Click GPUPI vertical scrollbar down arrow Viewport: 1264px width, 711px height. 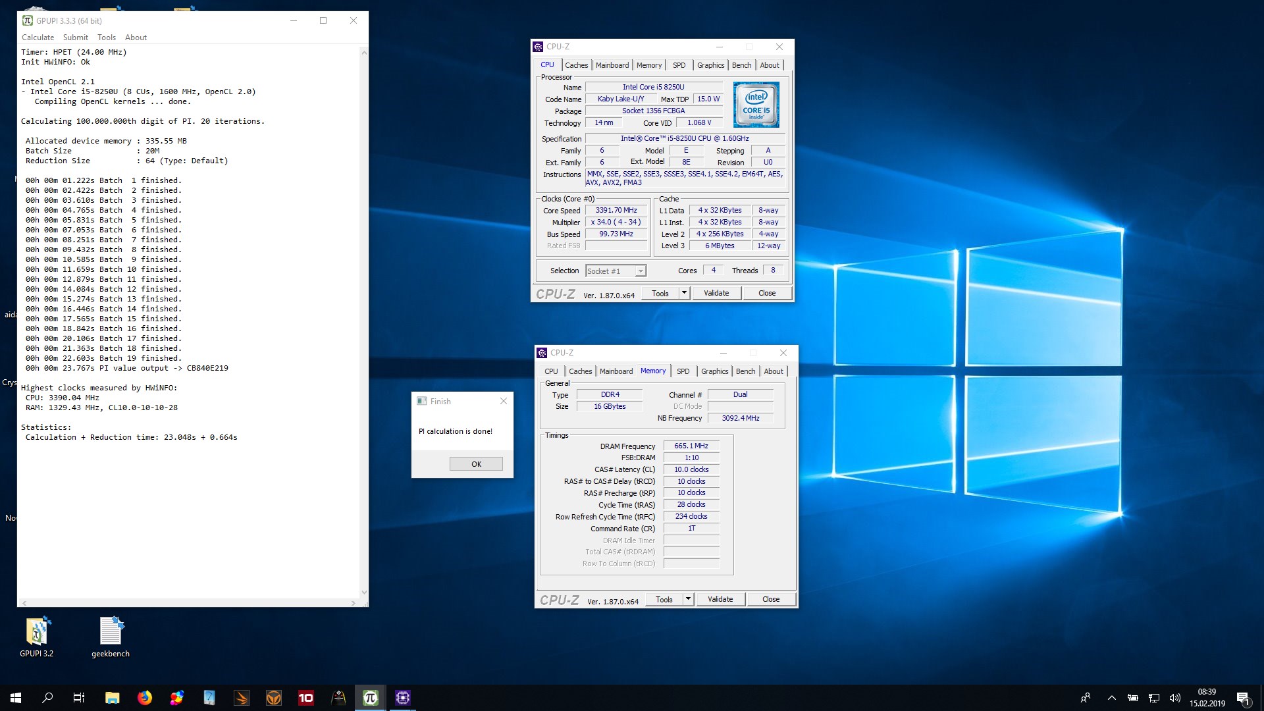363,592
